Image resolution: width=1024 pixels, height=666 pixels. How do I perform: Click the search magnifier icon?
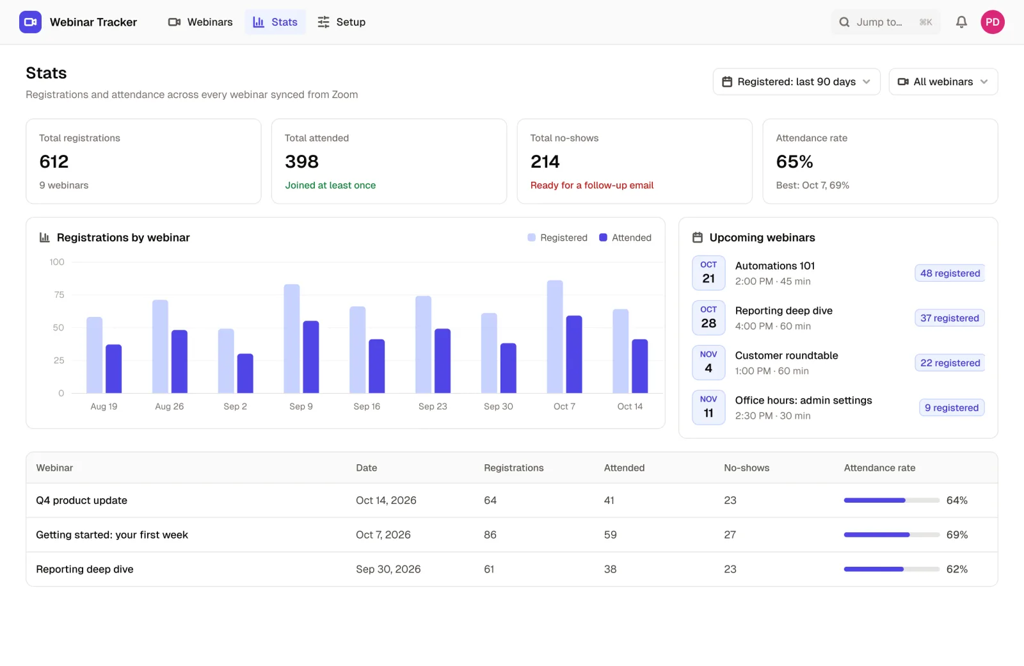[x=844, y=22]
